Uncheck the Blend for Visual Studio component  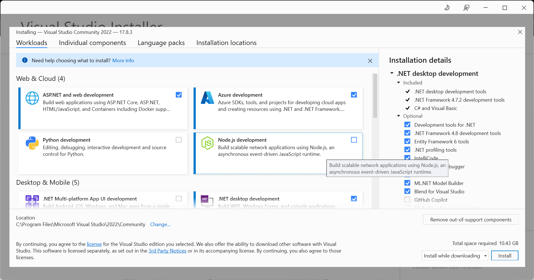point(407,191)
